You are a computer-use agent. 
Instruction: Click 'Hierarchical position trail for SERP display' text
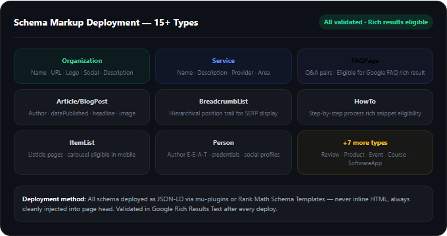point(223,113)
